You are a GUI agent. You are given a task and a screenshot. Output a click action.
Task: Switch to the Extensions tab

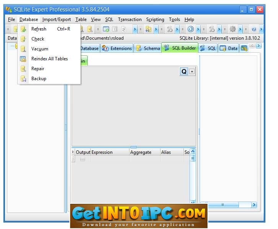(x=117, y=48)
